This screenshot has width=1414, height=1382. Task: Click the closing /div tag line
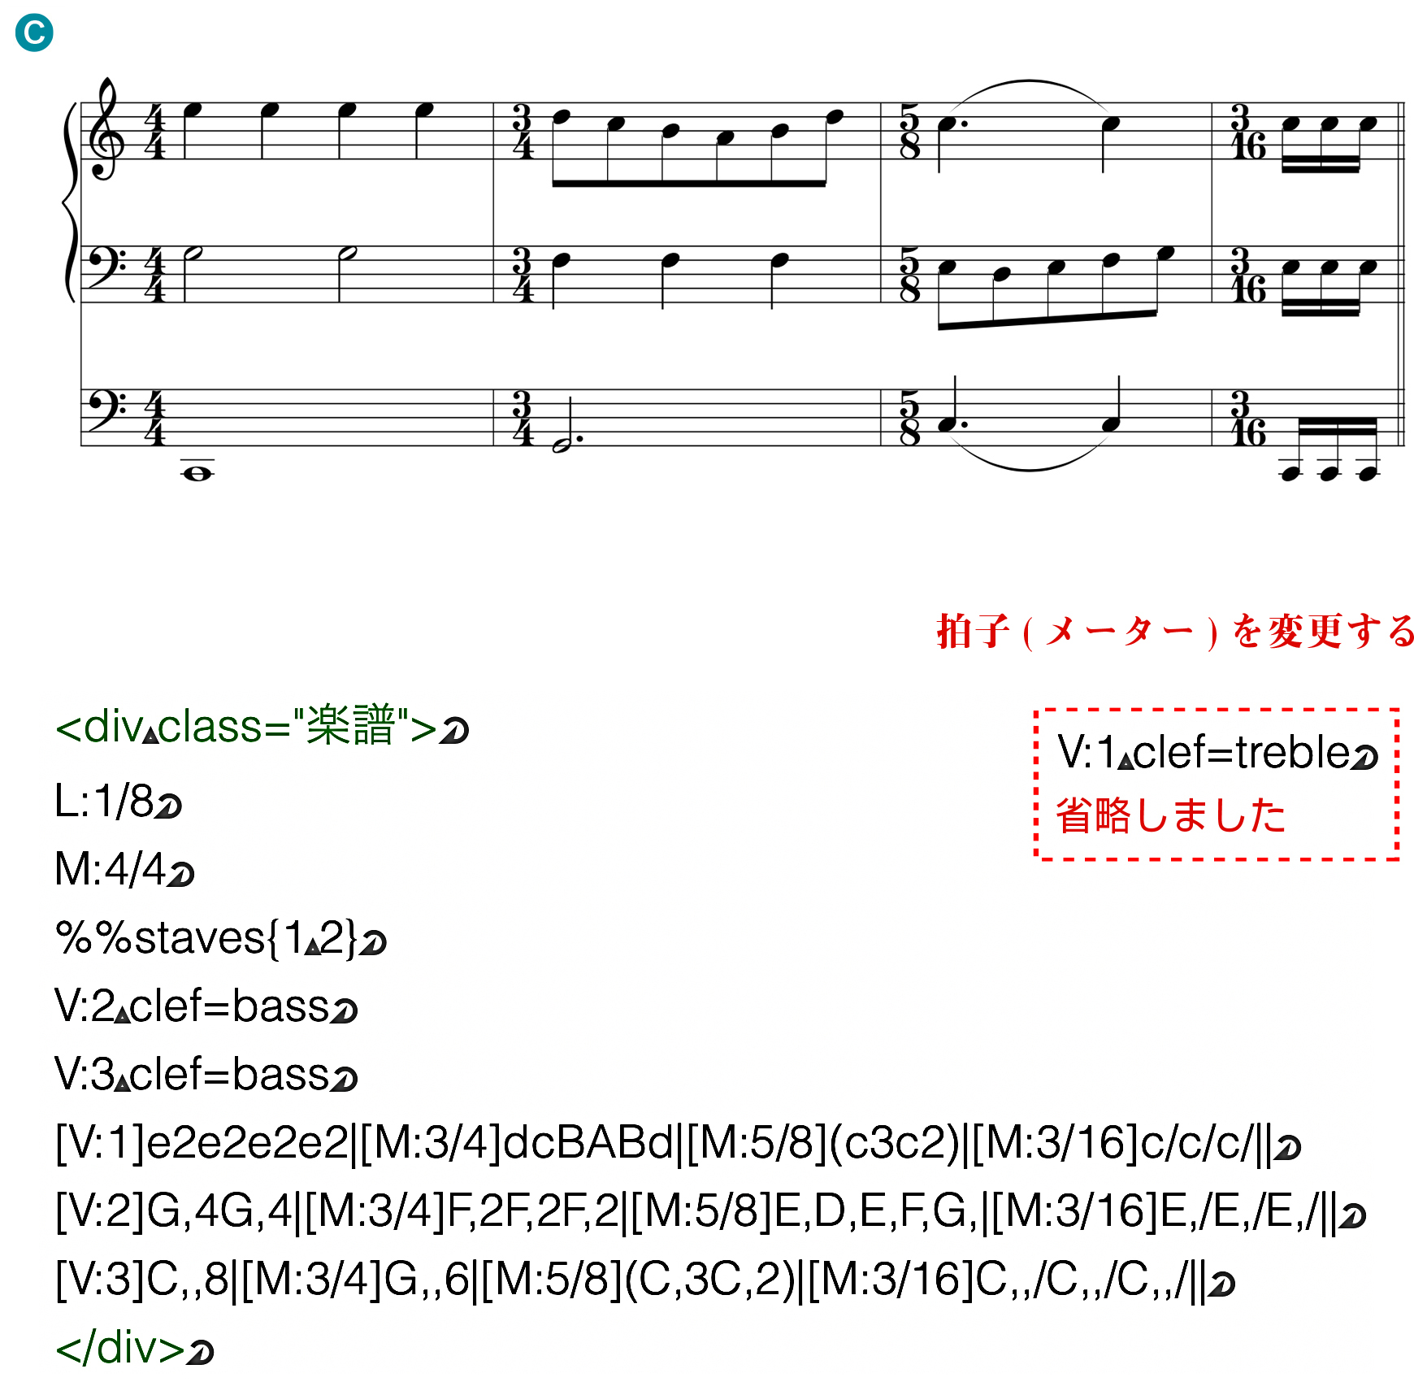click(x=134, y=1347)
